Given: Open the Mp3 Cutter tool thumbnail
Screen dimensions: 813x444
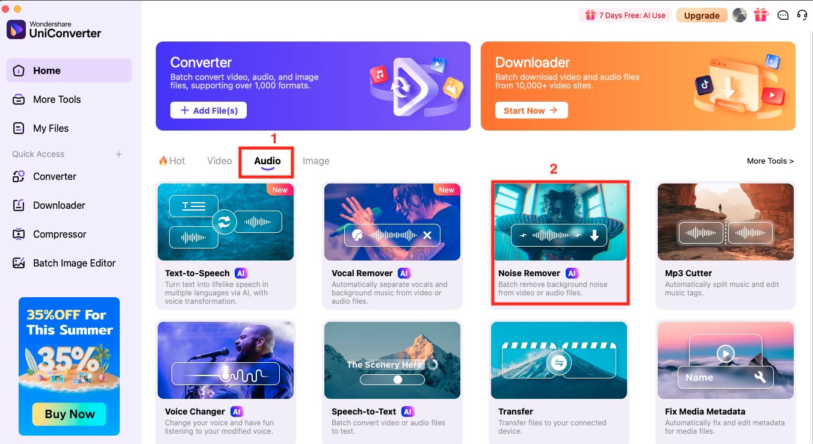Looking at the screenshot, I should [726, 222].
